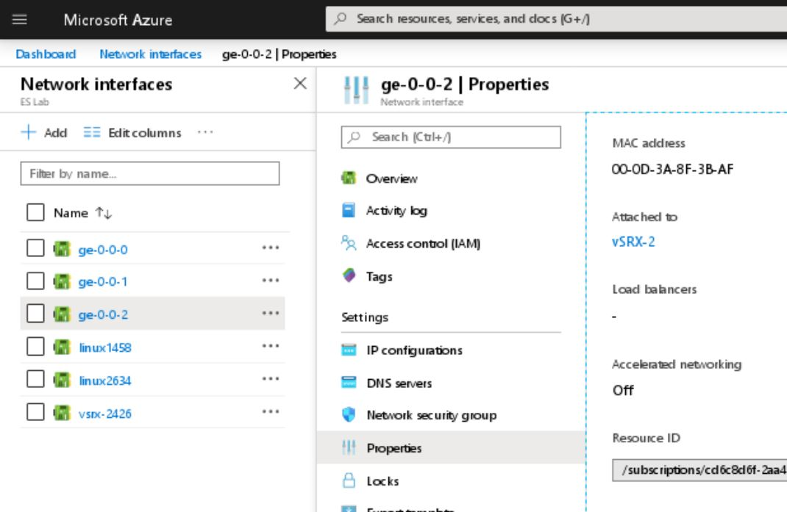Open the toolbar more options ellipsis
Viewport: 787px width, 512px height.
click(205, 132)
